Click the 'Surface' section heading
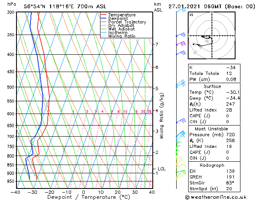Image resolution: width=259 pixels, height=200 pixels. pyautogui.click(x=212, y=86)
